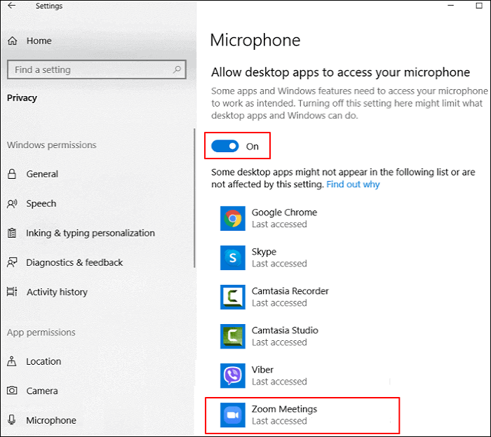Click the Skype app icon
This screenshot has height=437, width=491.
(x=231, y=257)
